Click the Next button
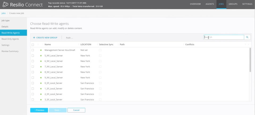Viewport: 255px width, 115px height. pos(58,110)
